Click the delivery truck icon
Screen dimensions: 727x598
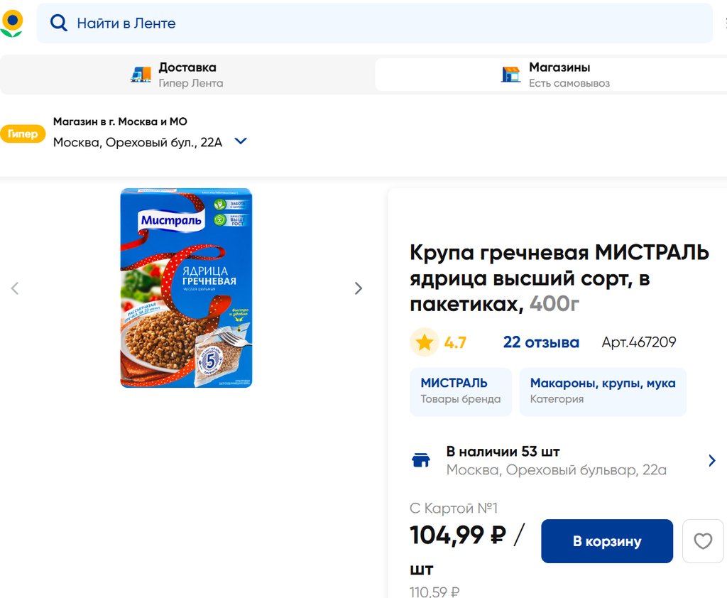[141, 75]
